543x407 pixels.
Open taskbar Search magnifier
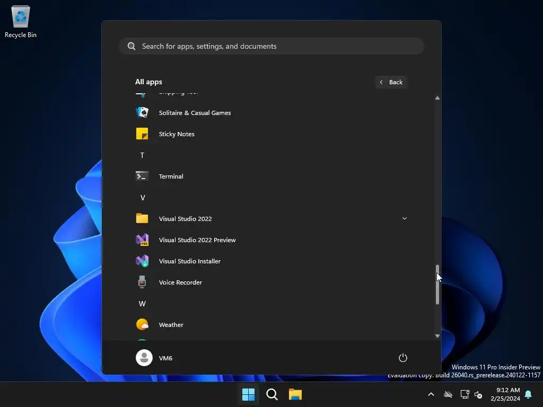(272, 394)
